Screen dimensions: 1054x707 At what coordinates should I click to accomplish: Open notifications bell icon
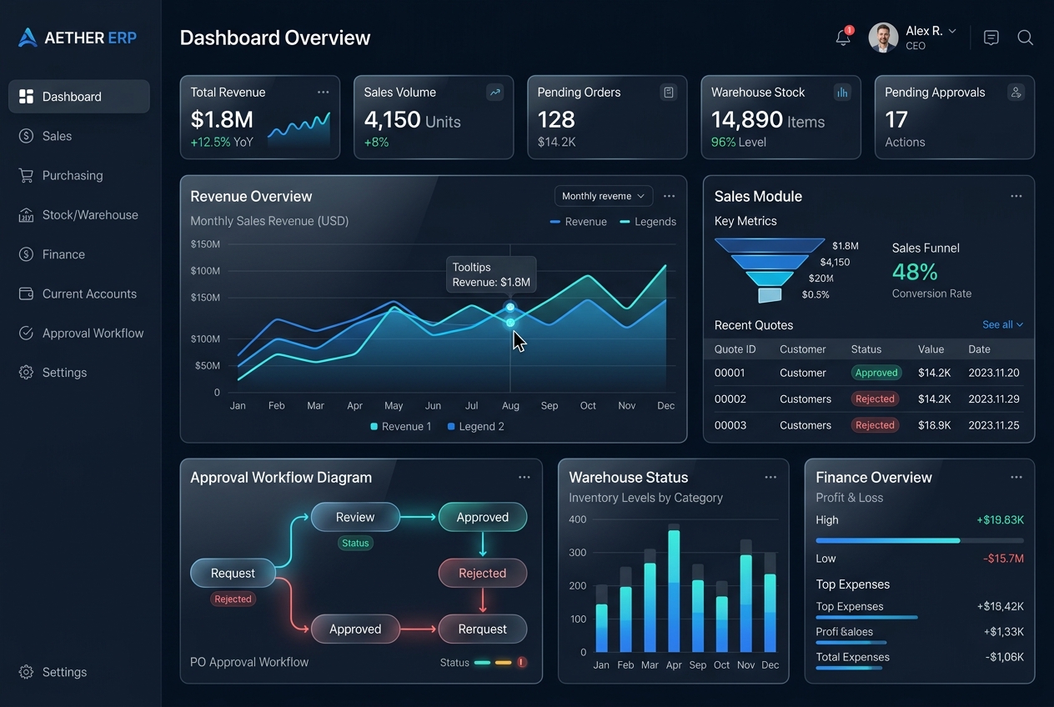coord(843,38)
